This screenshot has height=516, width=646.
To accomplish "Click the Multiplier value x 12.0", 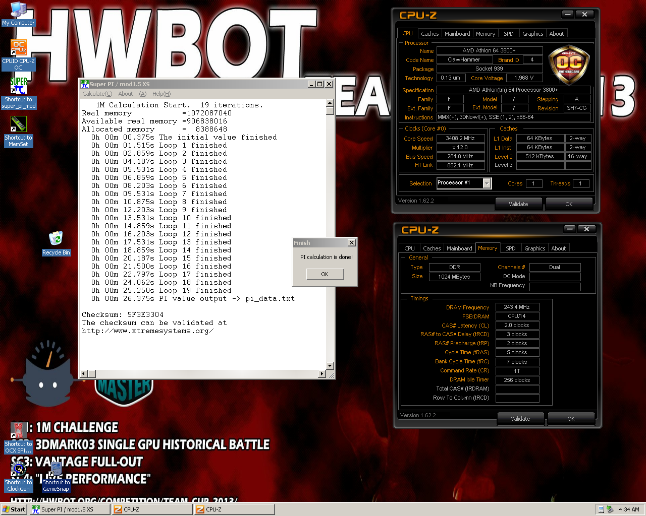I will coord(460,147).
